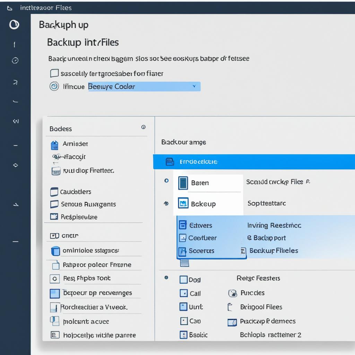The width and height of the screenshot is (355, 355).
Task: Click the icon left of Puncdes
Action: click(233, 293)
